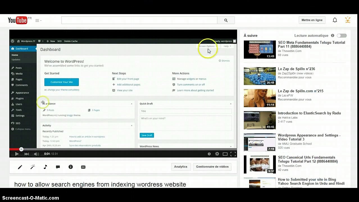Click the Save Draft button
The width and height of the screenshot is (359, 202).
point(147,135)
